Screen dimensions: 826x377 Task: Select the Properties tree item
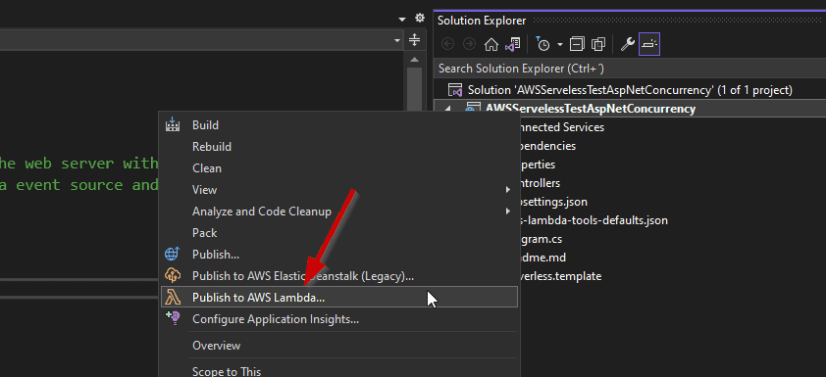(x=537, y=165)
